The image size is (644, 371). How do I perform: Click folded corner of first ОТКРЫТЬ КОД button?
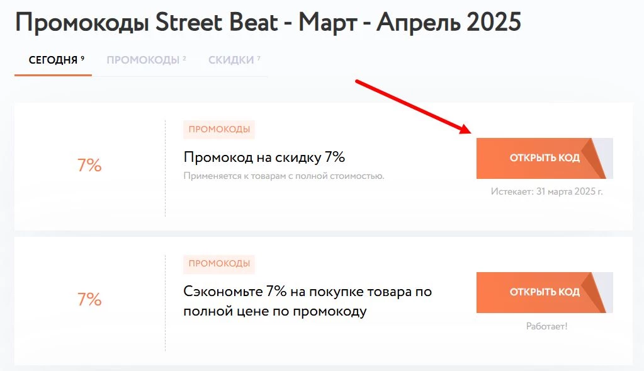coord(597,158)
